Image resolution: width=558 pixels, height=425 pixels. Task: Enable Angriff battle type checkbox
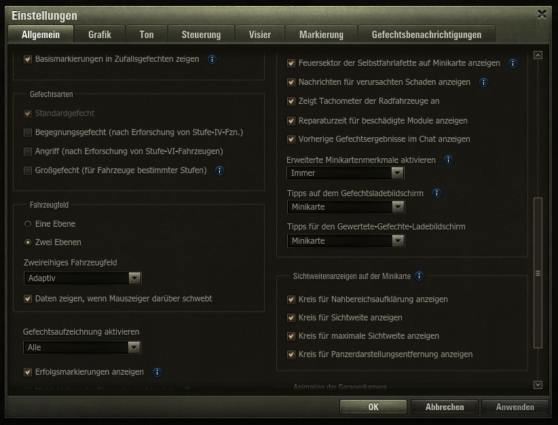pyautogui.click(x=28, y=151)
